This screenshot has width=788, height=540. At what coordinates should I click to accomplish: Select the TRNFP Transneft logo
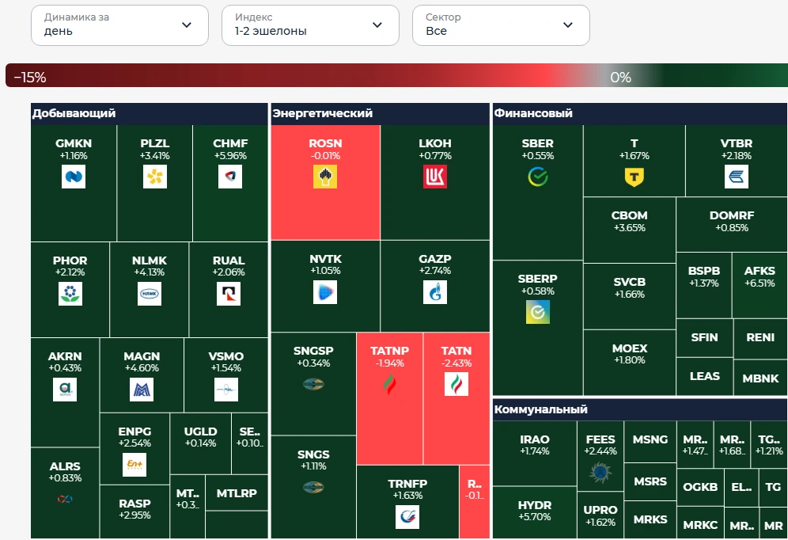(x=407, y=517)
